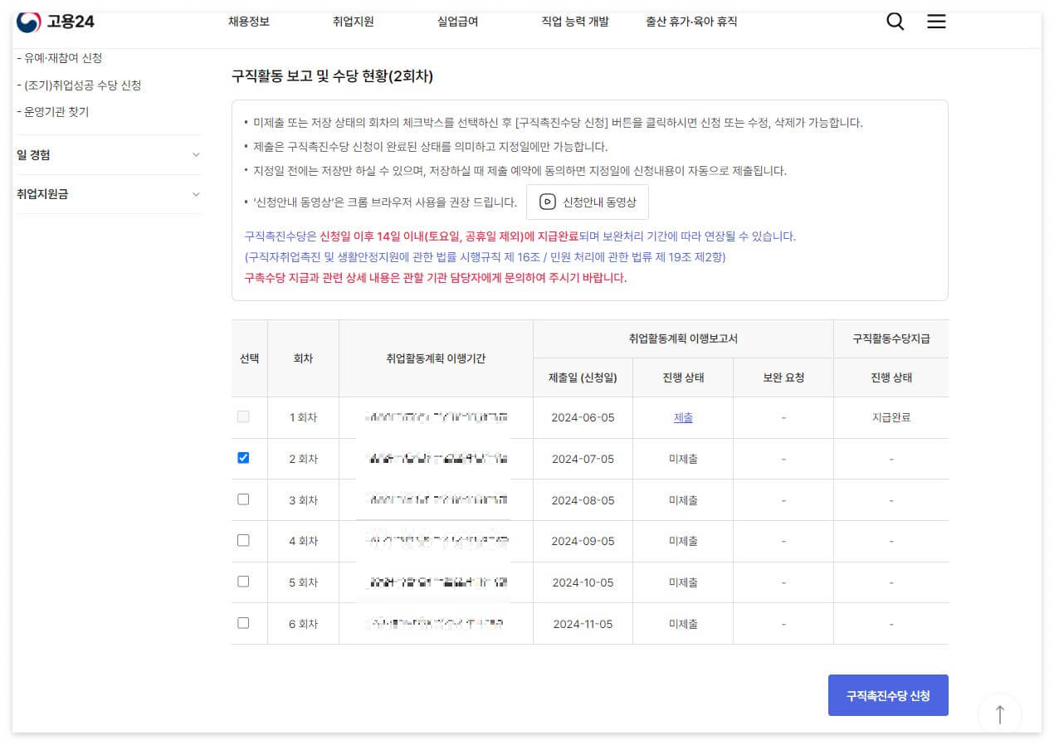
Task: Expand the 취업지원금 sidebar section
Action: coord(108,194)
